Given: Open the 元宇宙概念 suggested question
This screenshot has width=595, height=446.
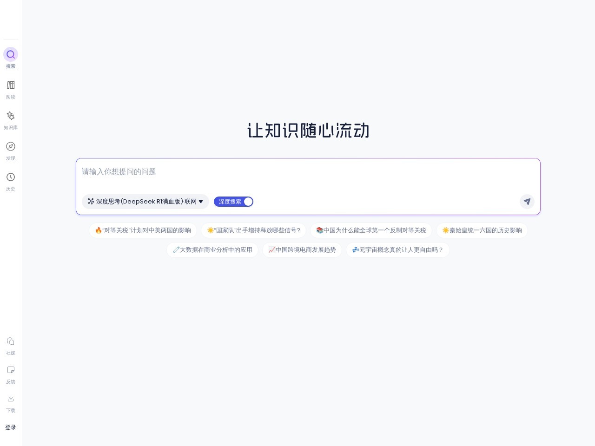Looking at the screenshot, I should click(398, 250).
